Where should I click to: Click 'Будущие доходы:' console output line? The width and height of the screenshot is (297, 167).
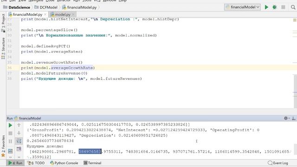click(x=45, y=147)
